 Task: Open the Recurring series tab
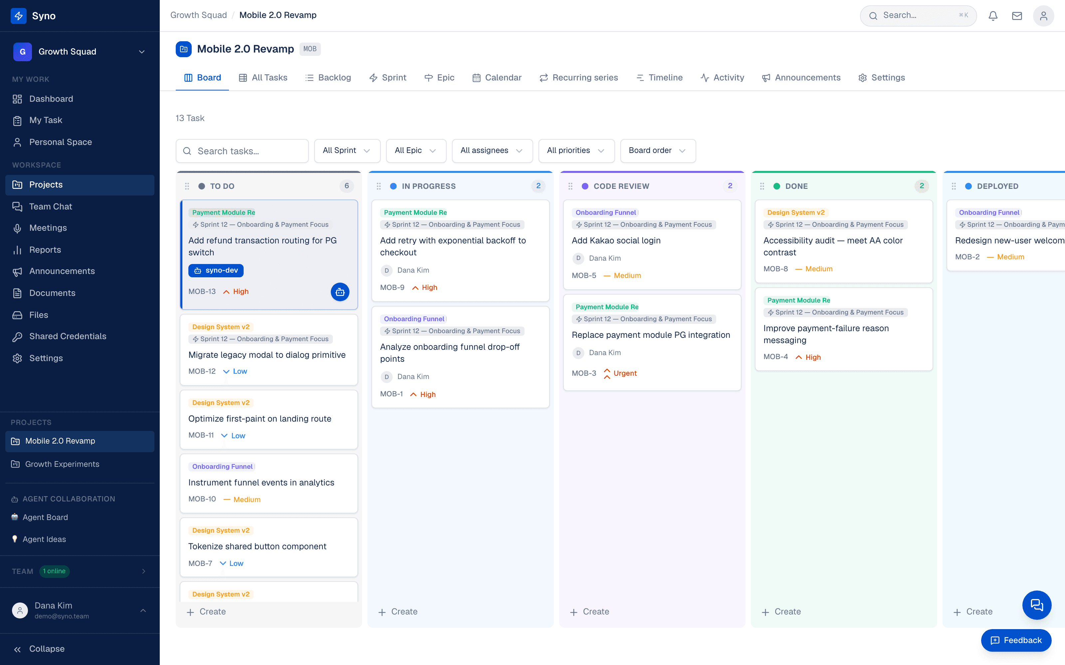point(579,78)
